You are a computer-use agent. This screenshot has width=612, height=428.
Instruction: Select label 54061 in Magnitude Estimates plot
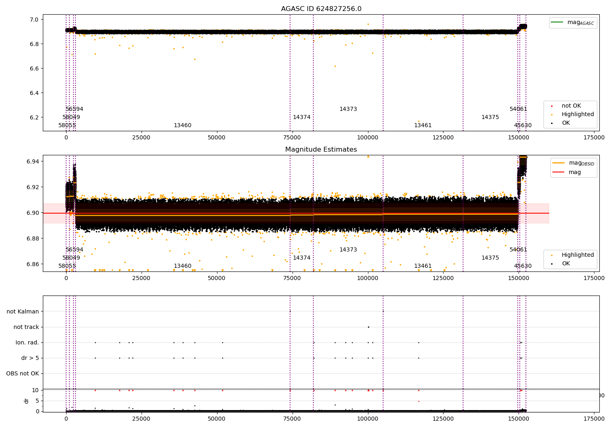point(518,250)
